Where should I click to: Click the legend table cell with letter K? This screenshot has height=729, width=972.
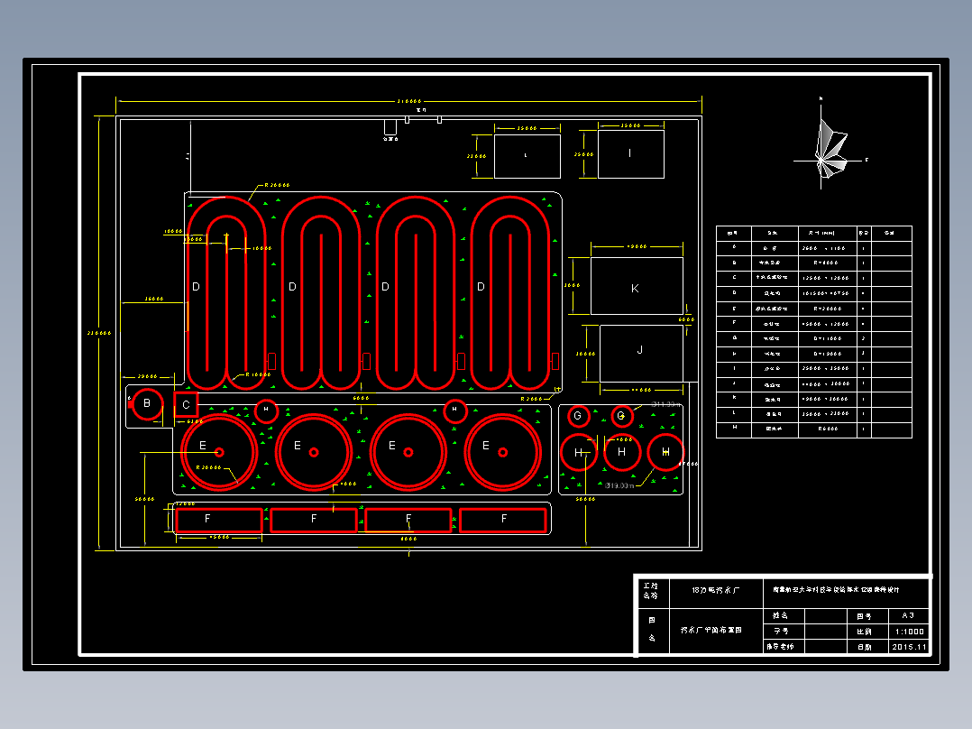click(734, 398)
